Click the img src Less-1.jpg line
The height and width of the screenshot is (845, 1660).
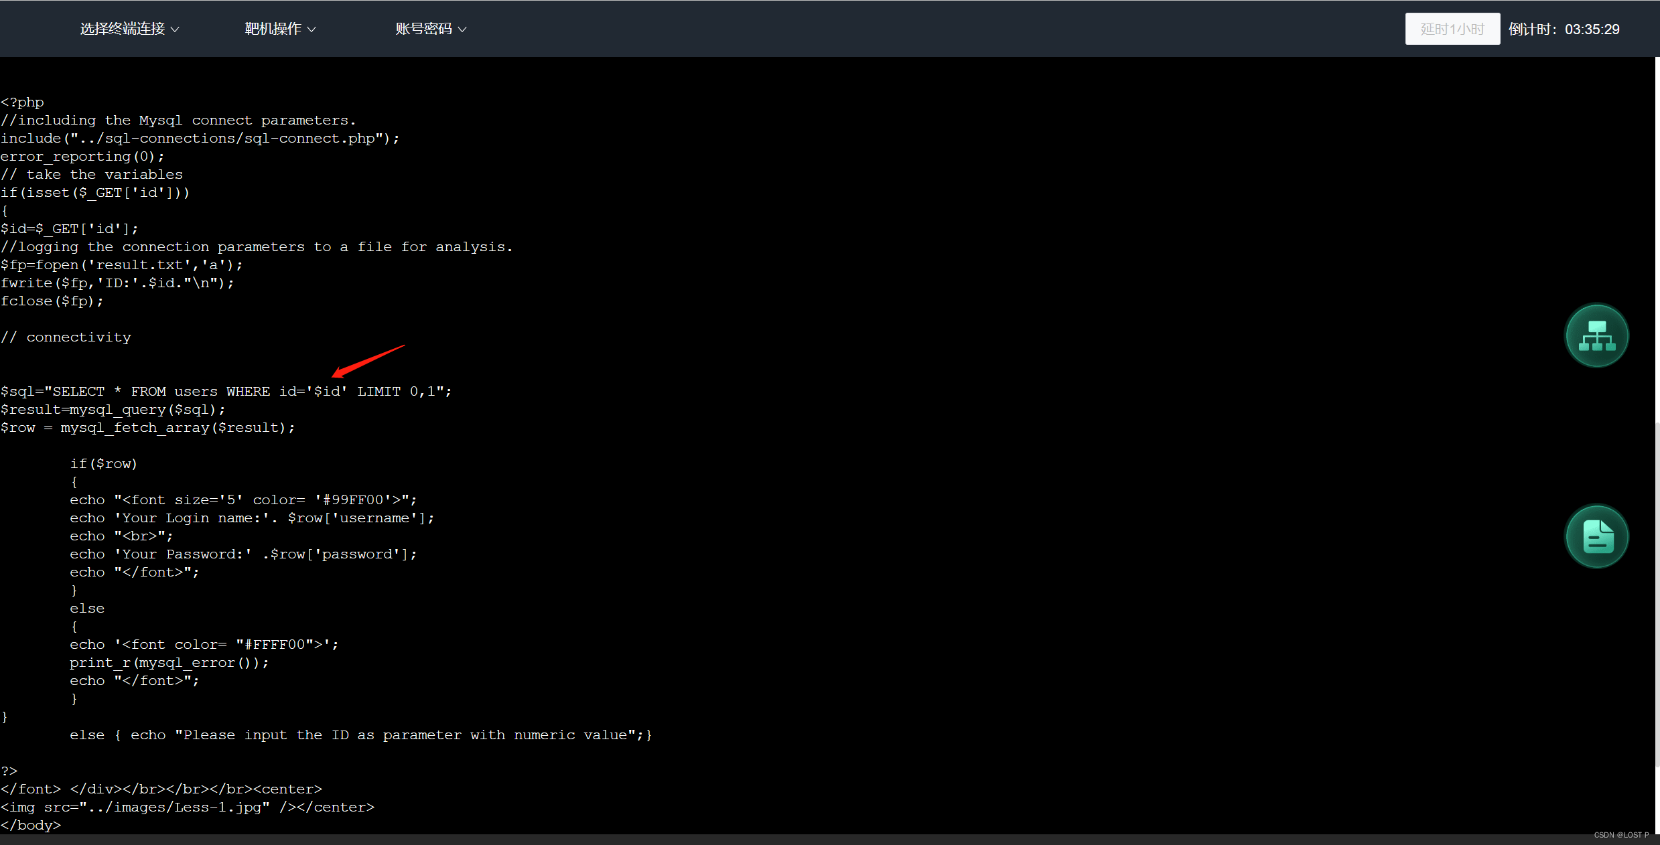[188, 807]
